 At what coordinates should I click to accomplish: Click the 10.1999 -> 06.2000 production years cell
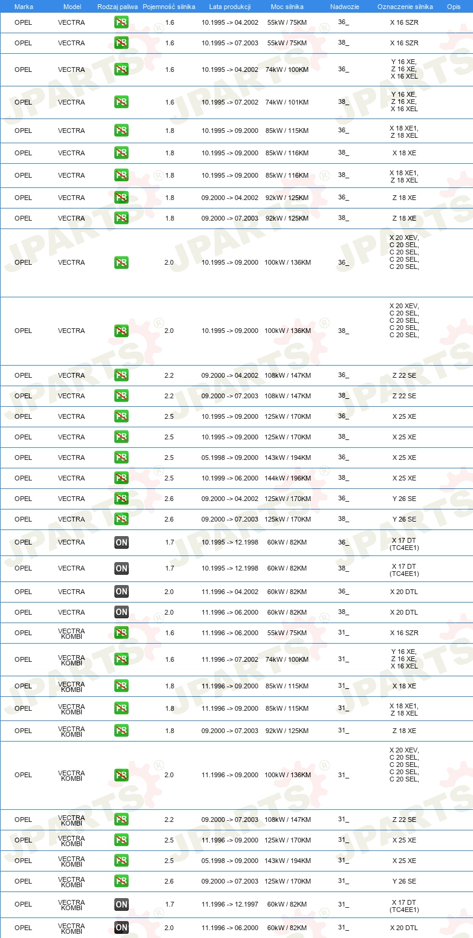tap(230, 479)
